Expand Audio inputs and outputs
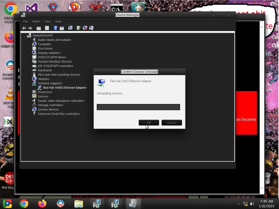279x209 pixels. tap(29, 40)
